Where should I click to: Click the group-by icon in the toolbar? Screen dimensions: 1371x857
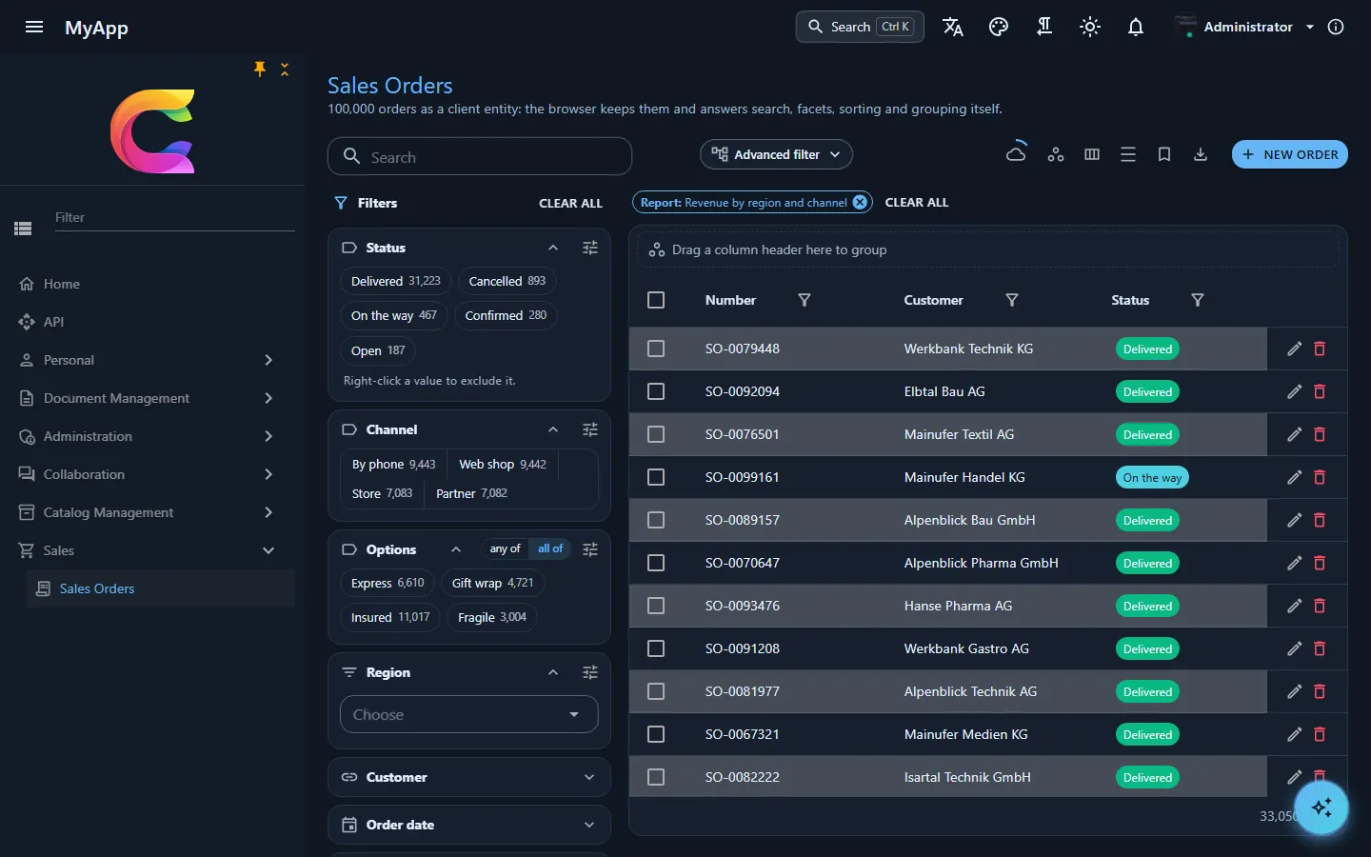pos(1056,154)
